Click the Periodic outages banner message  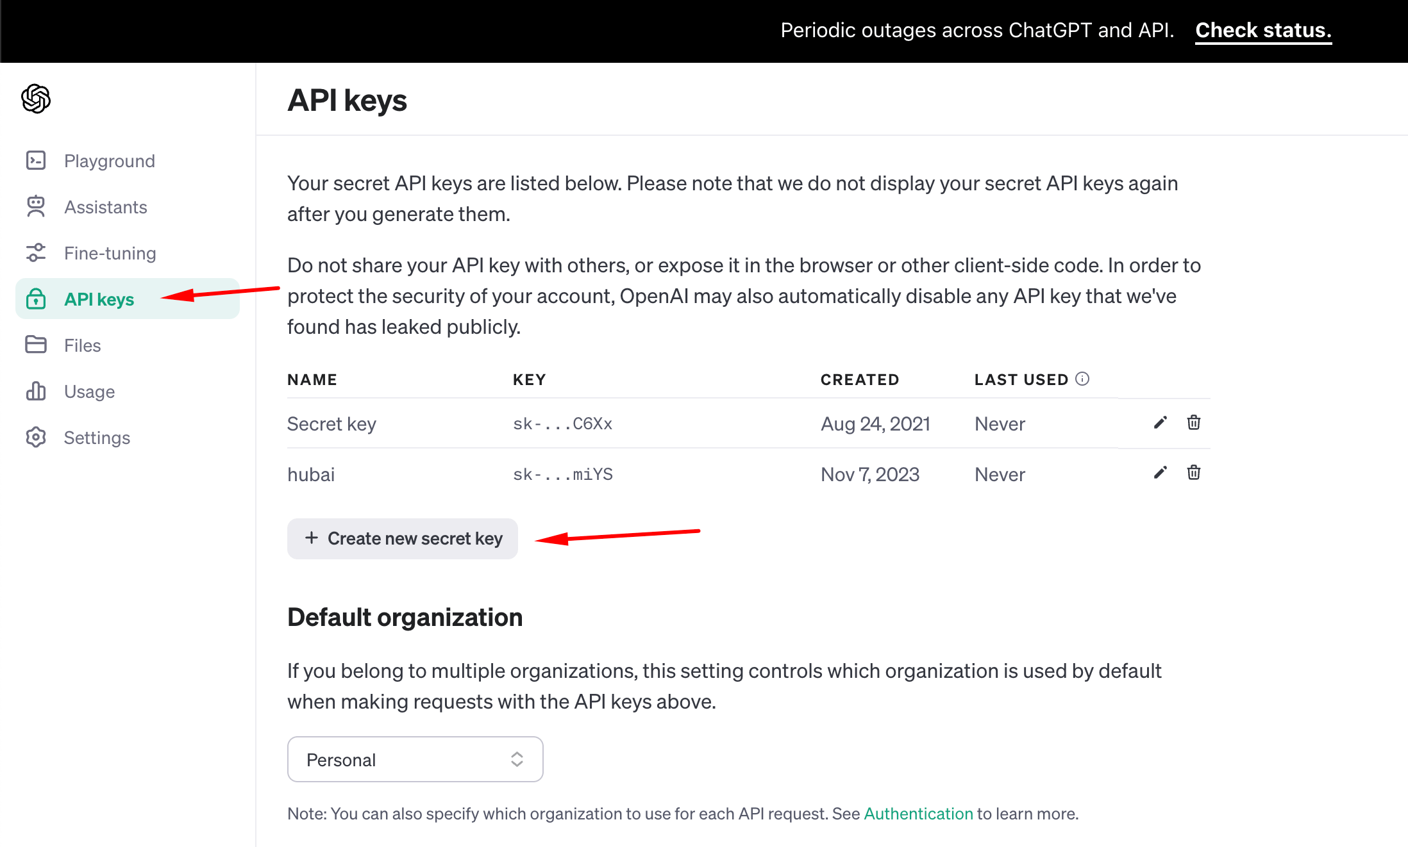coord(977,30)
